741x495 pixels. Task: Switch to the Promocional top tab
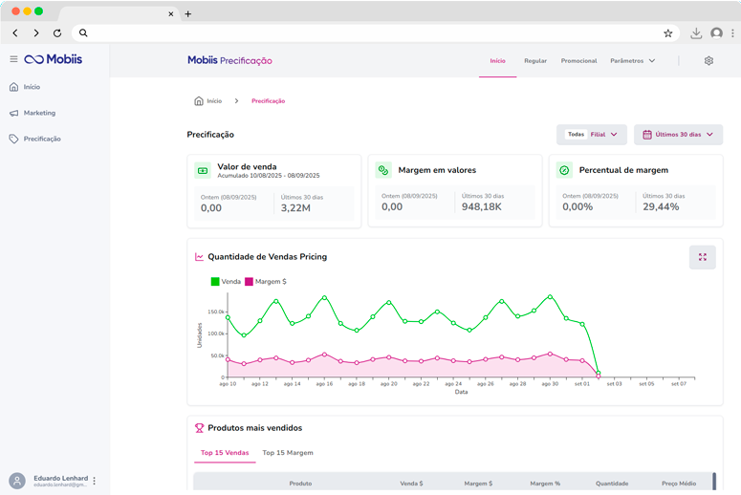coord(578,61)
